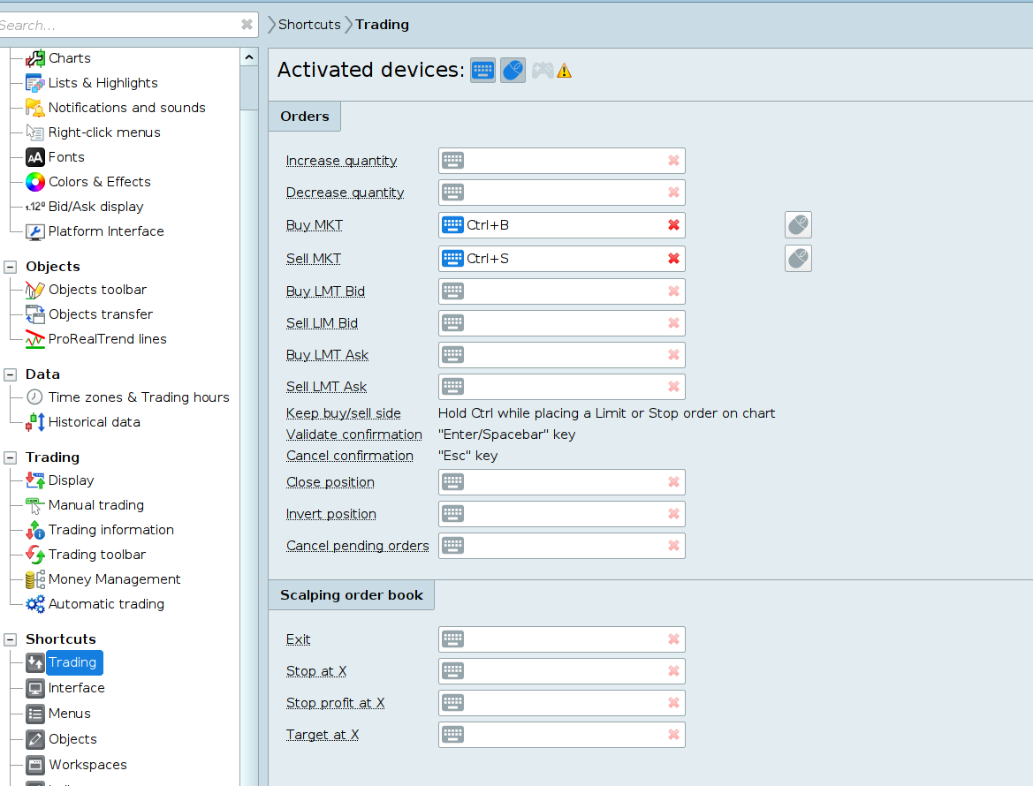Remove the Ctrl+B shortcut with red X
The width and height of the screenshot is (1033, 786).
point(673,225)
